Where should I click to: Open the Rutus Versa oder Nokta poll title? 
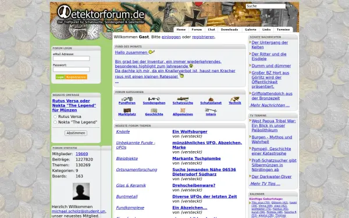tap(74, 105)
